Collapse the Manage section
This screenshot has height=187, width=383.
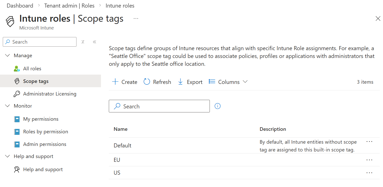tap(7, 55)
